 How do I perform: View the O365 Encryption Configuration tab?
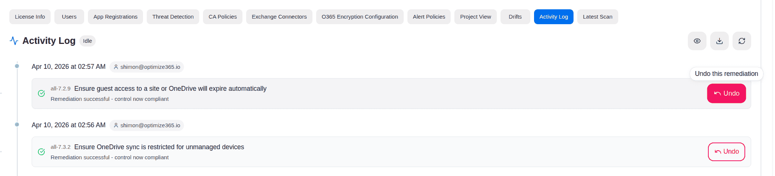360,17
